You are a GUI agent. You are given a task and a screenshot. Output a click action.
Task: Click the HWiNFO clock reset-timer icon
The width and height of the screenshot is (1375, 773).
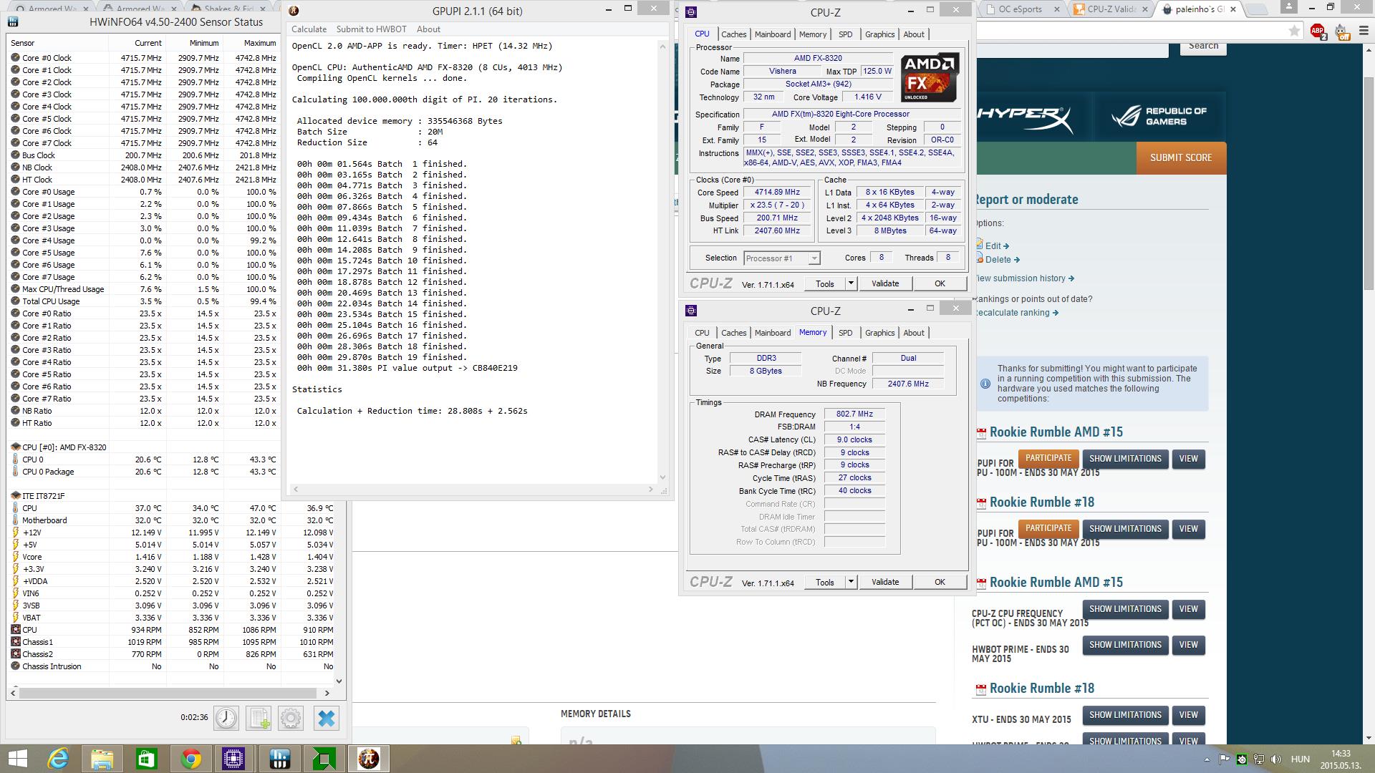tap(226, 718)
